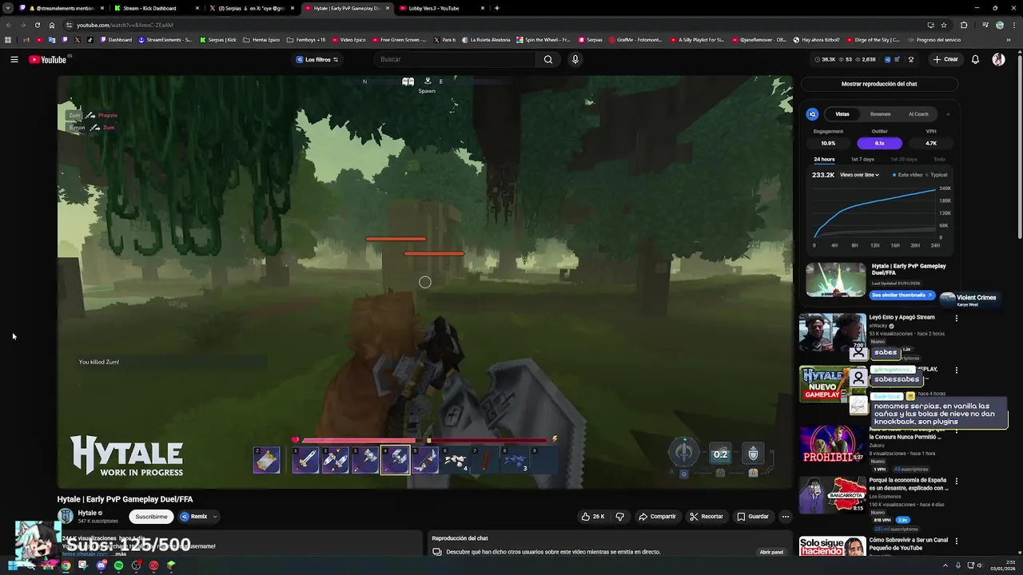
Task: Open the Views over time dropdown
Action: pyautogui.click(x=859, y=175)
